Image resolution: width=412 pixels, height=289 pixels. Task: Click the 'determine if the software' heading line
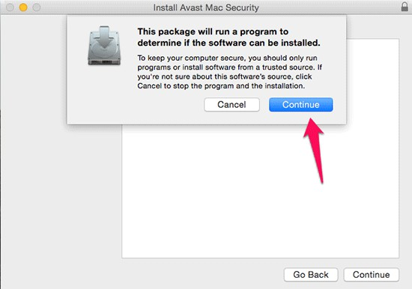(x=229, y=43)
